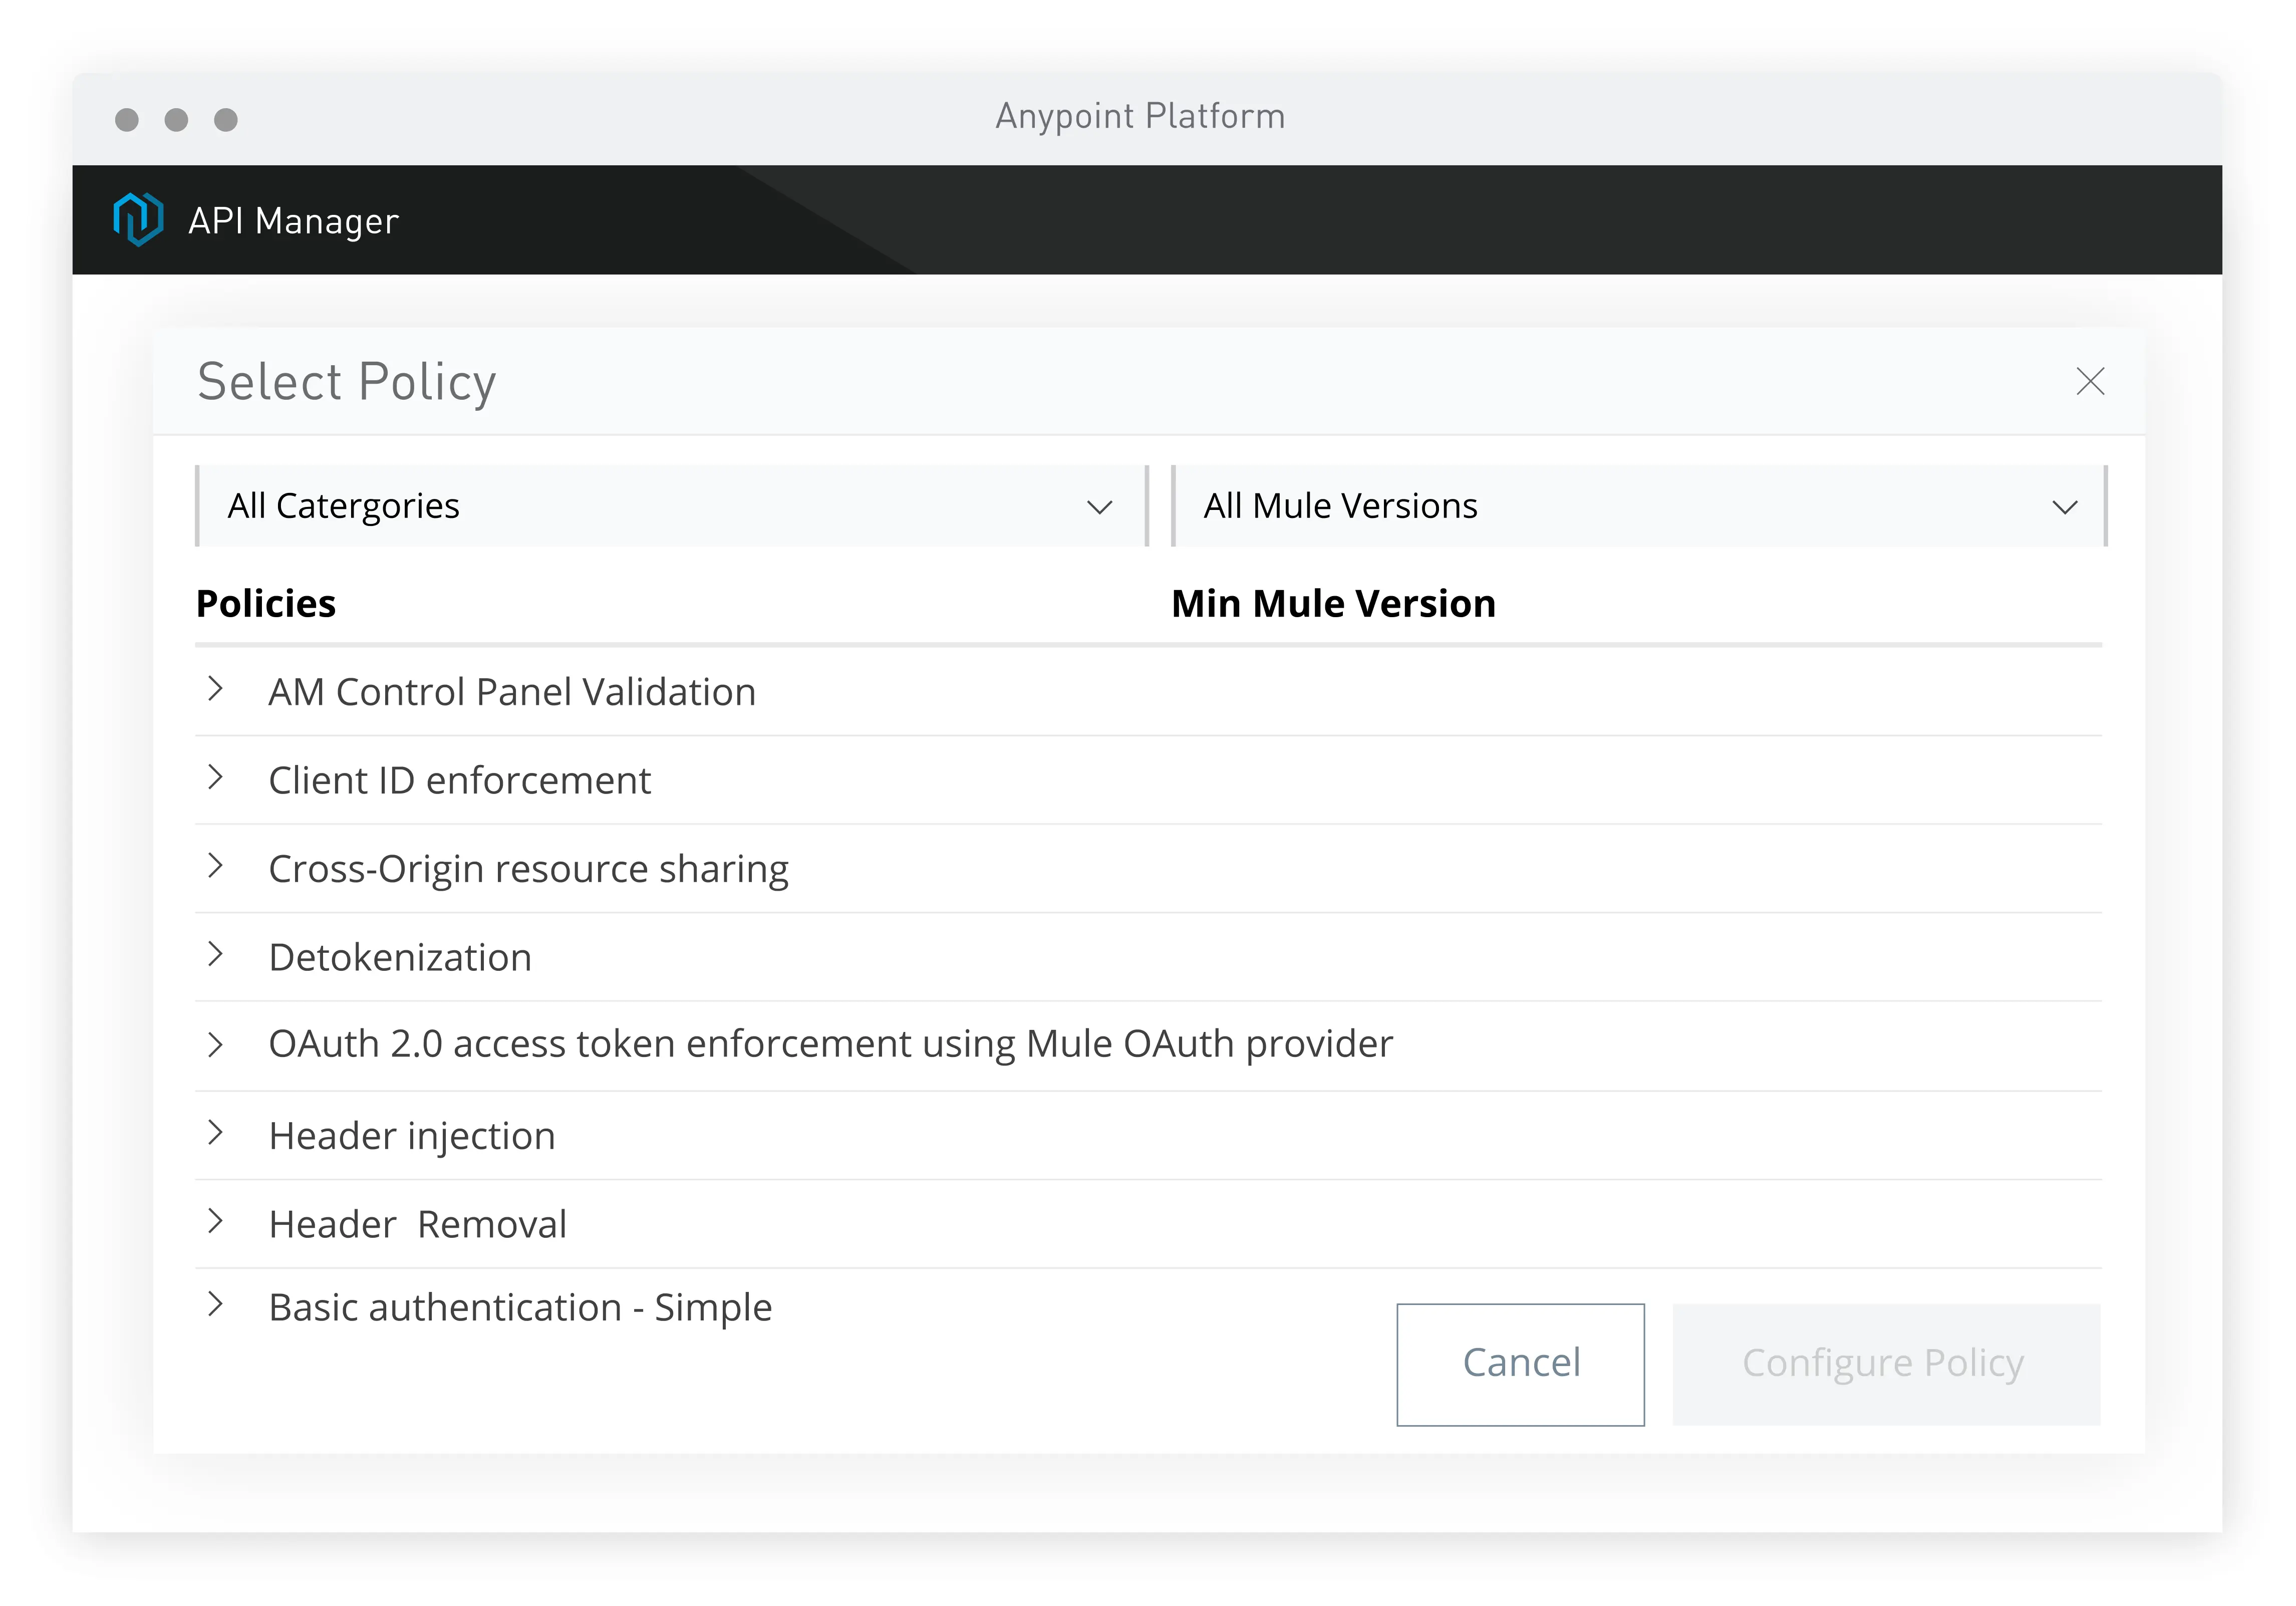The width and height of the screenshot is (2296, 1606).
Task: Expand the Detokenization policy chevron
Action: tap(215, 954)
